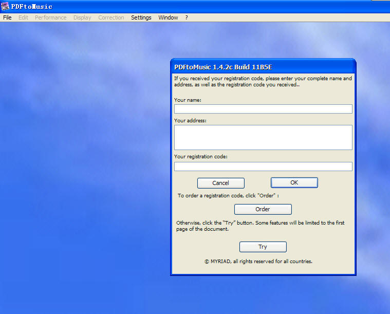Click the PDFtoMusic app icon in title bar

5,6
